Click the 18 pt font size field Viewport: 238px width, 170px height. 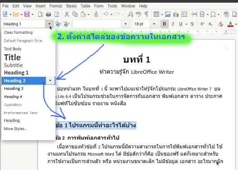[x=141, y=24]
